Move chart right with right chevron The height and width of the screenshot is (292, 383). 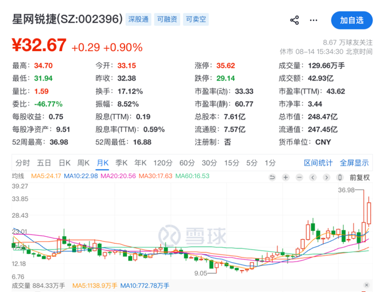tap(326, 177)
